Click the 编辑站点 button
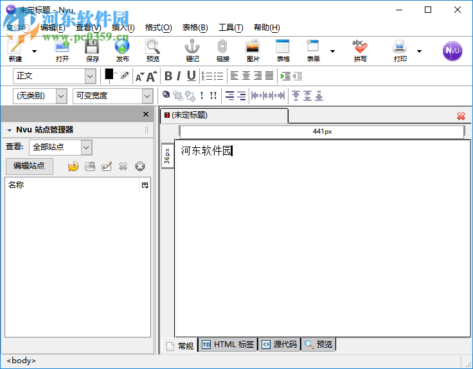The height and width of the screenshot is (369, 473). [x=29, y=166]
